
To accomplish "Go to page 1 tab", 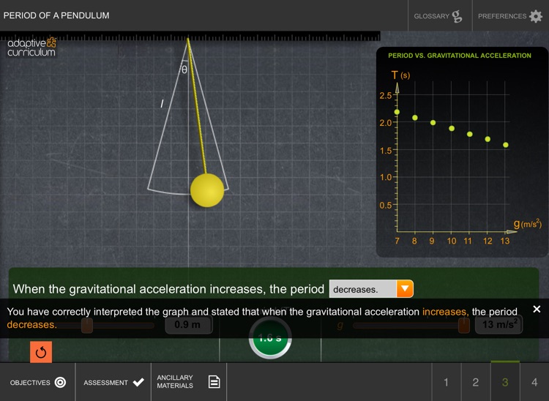I will [446, 382].
